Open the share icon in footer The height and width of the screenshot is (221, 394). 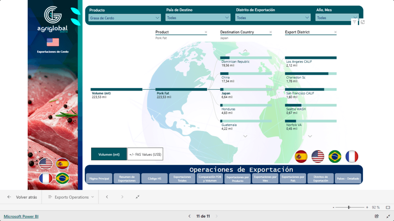pyautogui.click(x=377, y=216)
